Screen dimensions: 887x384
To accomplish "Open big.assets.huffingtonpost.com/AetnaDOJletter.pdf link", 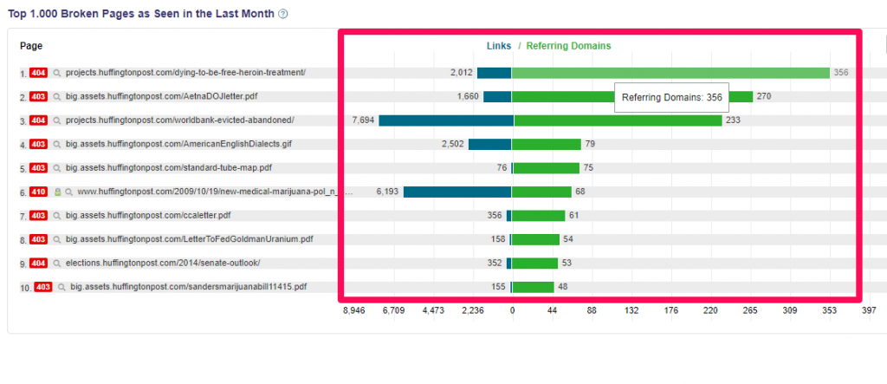I will 161,96.
